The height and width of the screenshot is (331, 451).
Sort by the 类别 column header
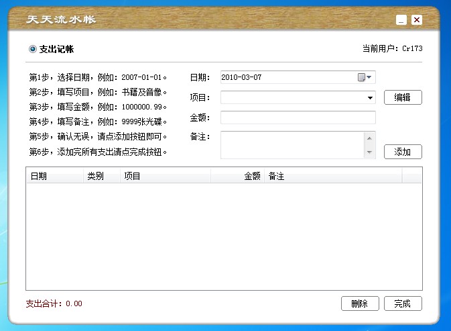101,175
